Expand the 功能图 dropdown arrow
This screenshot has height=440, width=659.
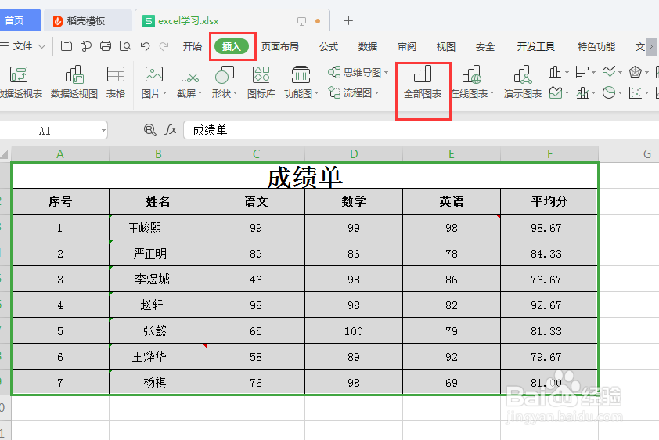(x=316, y=93)
